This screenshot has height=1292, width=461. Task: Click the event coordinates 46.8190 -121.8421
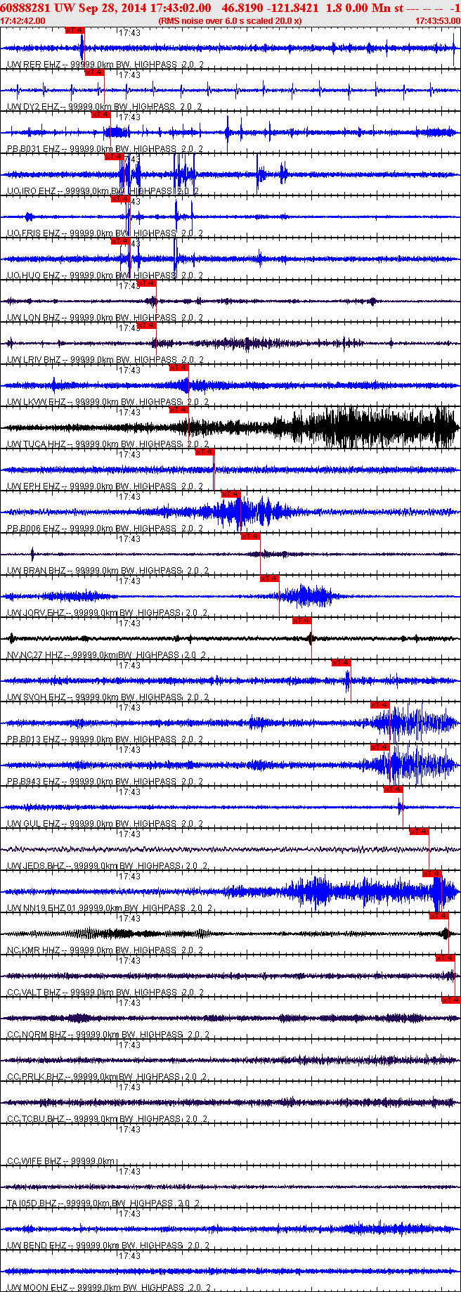click(270, 8)
